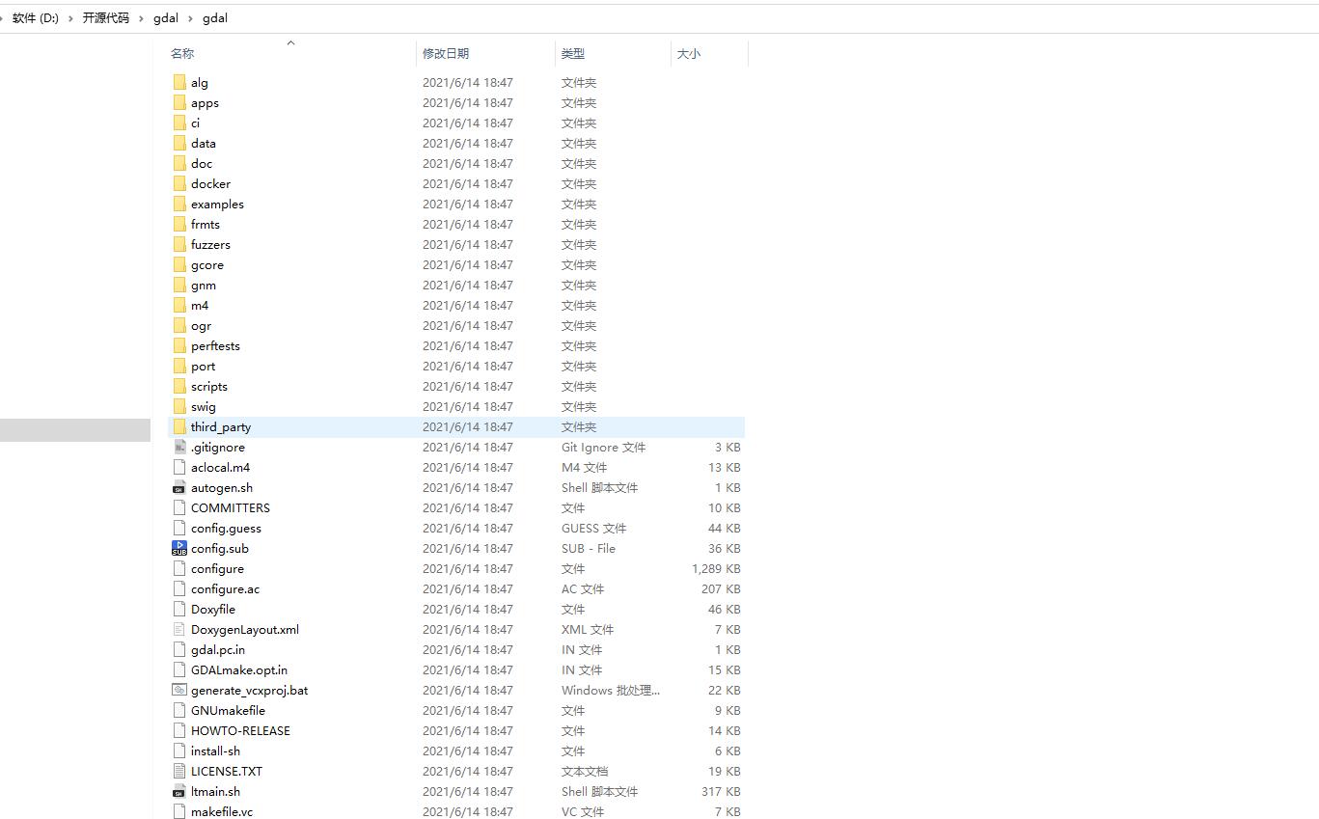Select the third_party folder icon
This screenshot has width=1319, height=819.
click(x=179, y=426)
